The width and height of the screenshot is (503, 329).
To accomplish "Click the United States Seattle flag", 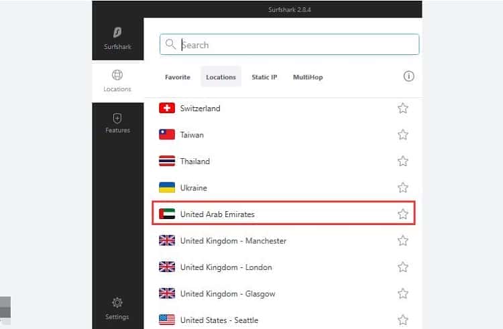I will (x=167, y=320).
